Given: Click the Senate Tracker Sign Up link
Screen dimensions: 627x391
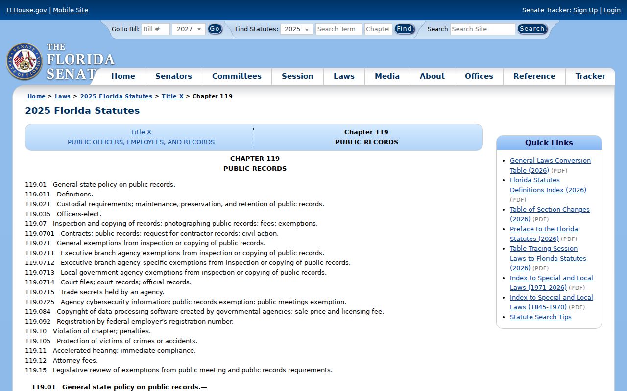Looking at the screenshot, I should pyautogui.click(x=585, y=10).
